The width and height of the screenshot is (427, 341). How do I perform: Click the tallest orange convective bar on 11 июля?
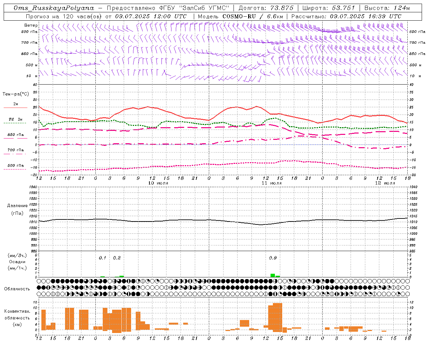pyautogui.click(x=278, y=317)
